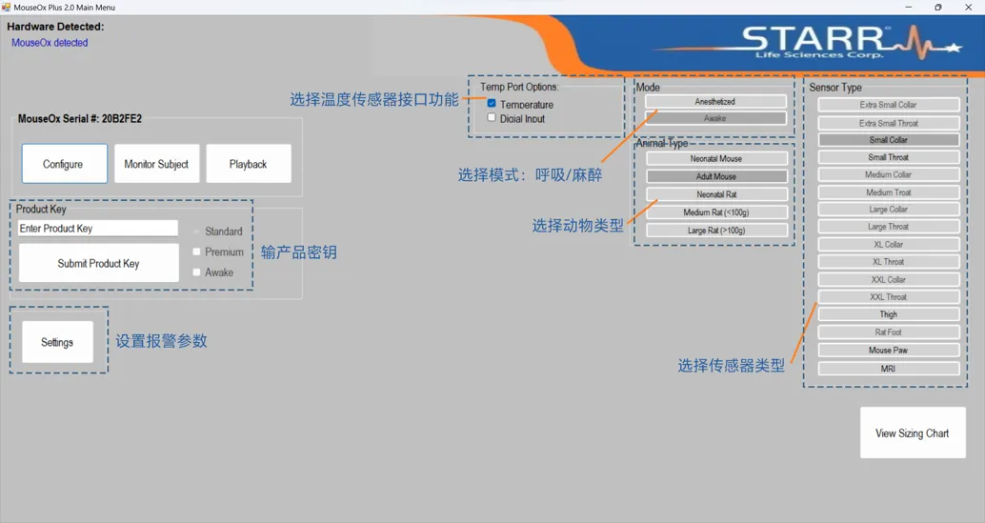Screen dimensions: 985x523
Task: Toggle the Premium checkbox
Action: click(196, 251)
